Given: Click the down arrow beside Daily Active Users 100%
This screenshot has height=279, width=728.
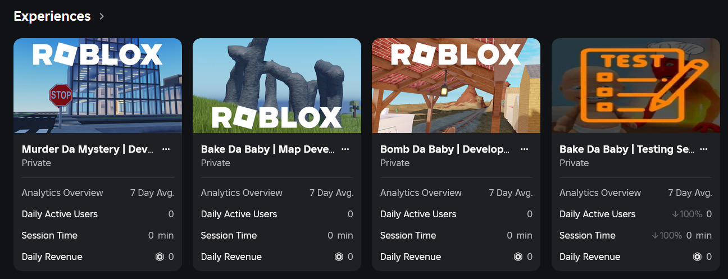Looking at the screenshot, I should 675,214.
